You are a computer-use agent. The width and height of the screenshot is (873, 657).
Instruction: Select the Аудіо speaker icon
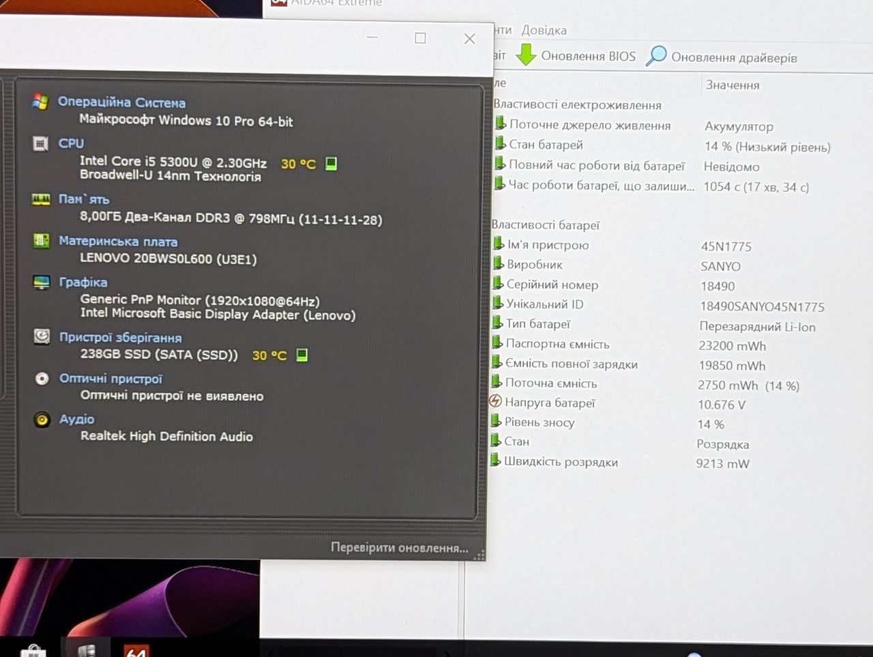click(x=42, y=420)
